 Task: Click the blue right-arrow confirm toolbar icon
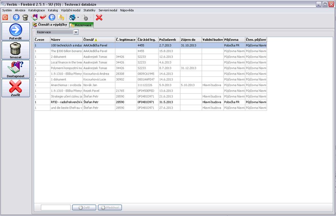pyautogui.click(x=16, y=17)
